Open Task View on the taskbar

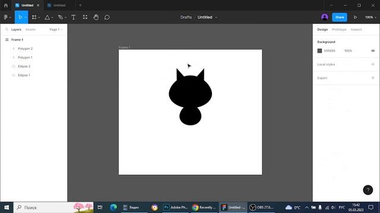(100, 208)
